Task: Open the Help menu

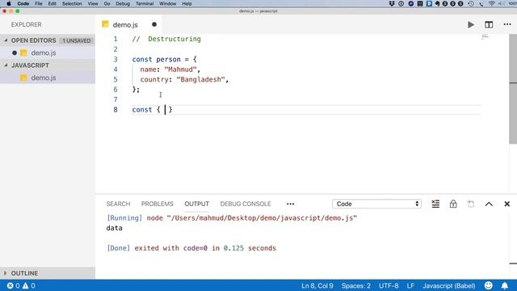Action: pyautogui.click(x=187, y=3)
